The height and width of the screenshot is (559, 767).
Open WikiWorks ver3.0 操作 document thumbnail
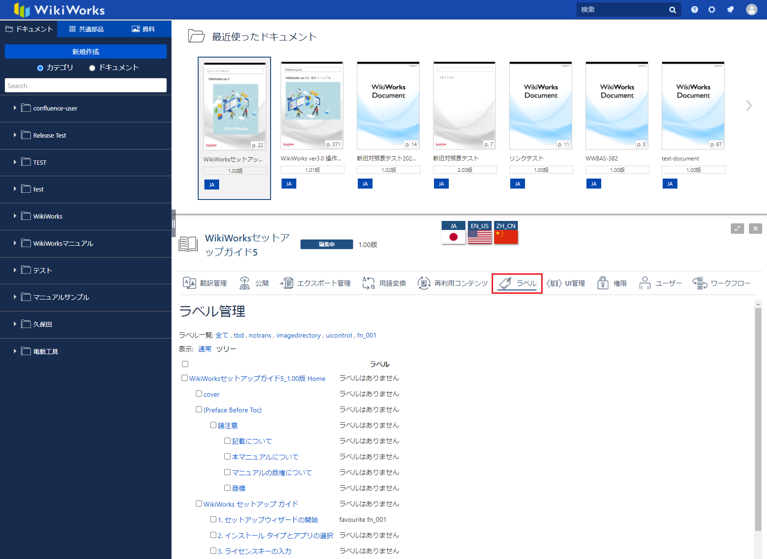pyautogui.click(x=312, y=105)
